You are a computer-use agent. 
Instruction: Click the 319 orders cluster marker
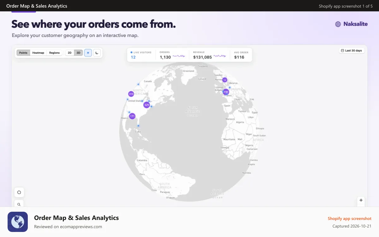point(131,94)
